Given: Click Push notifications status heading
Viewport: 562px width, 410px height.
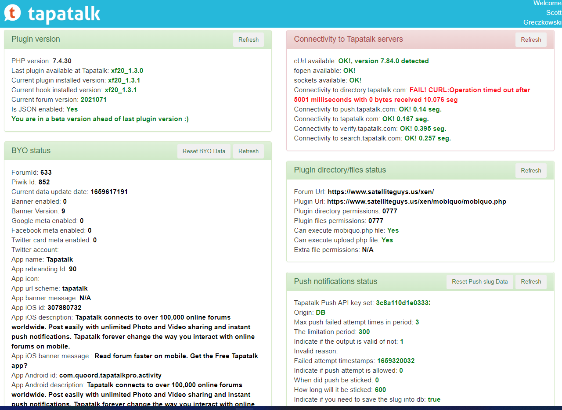Looking at the screenshot, I should pyautogui.click(x=335, y=281).
